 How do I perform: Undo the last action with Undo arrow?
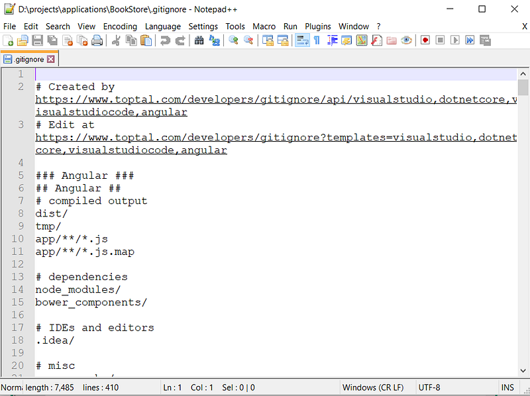(165, 40)
